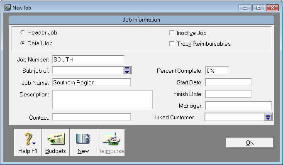This screenshot has height=165, width=283.
Task: Select the Detail Job radio button
Action: (22, 43)
